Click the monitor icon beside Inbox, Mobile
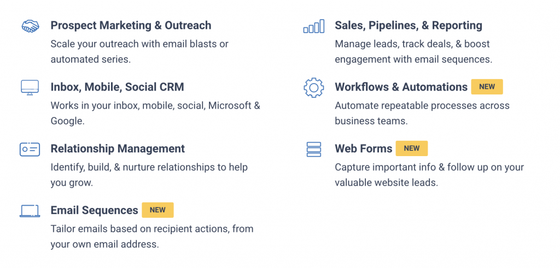Screen dimensions: 560x268 (30, 87)
